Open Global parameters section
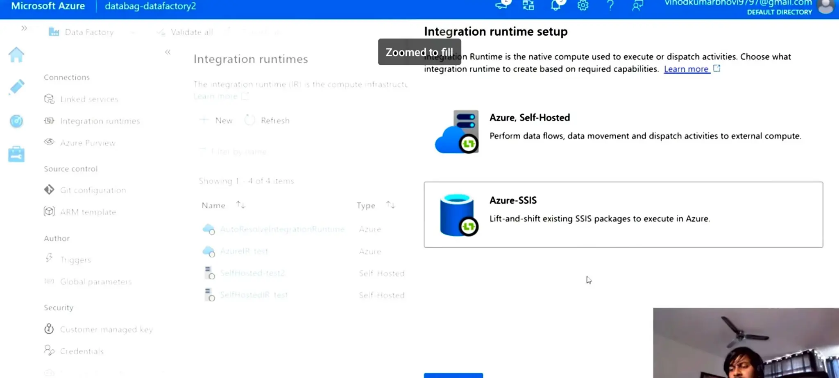 96,282
